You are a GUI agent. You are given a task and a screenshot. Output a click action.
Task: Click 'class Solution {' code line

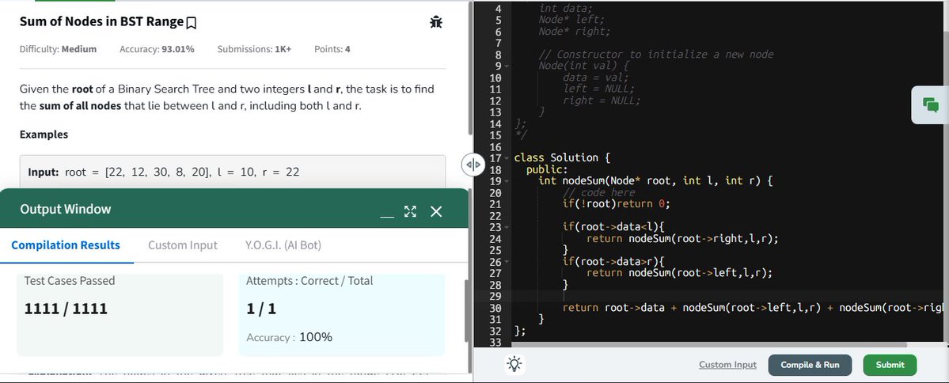[x=562, y=158]
